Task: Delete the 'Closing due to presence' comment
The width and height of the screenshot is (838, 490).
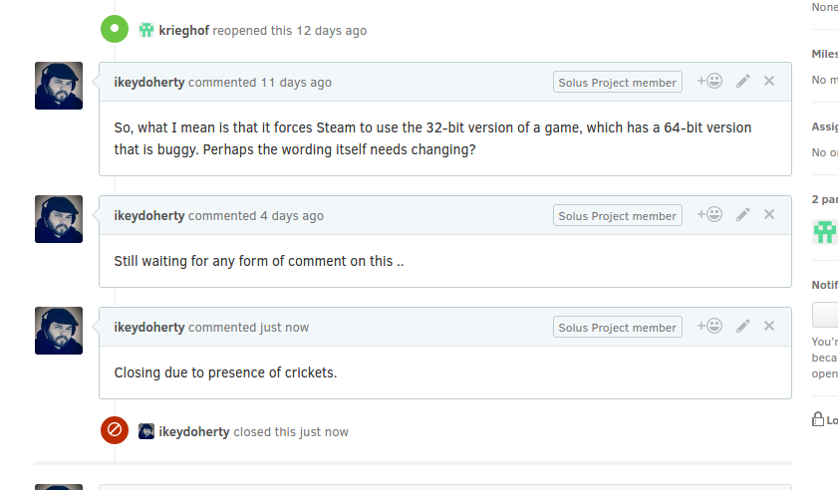Action: [x=769, y=327]
